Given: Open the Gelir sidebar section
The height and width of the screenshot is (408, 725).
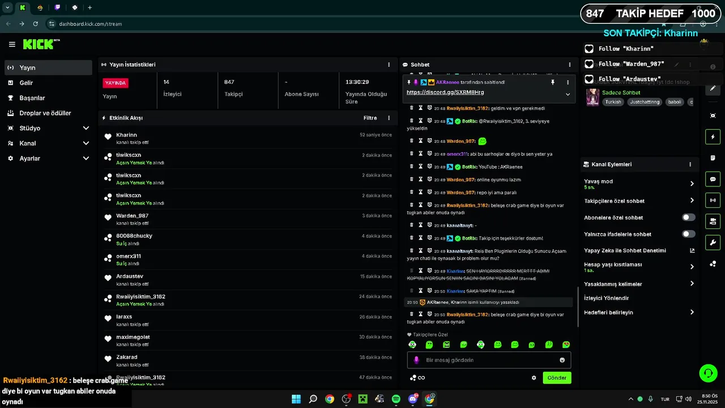Looking at the screenshot, I should [x=48, y=83].
